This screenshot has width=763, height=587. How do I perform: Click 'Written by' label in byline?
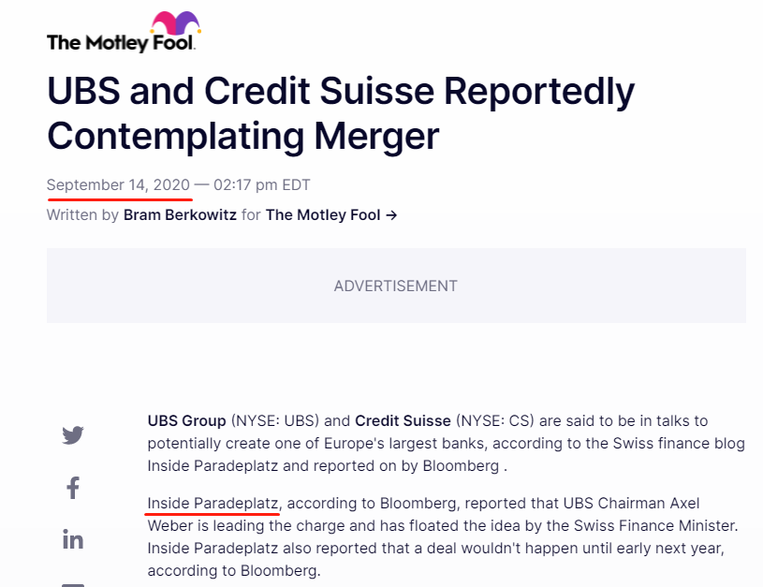82,215
